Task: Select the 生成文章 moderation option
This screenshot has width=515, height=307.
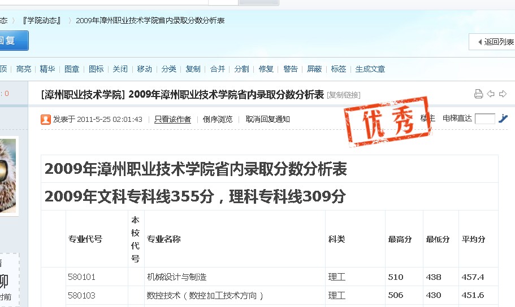Action: coord(370,69)
